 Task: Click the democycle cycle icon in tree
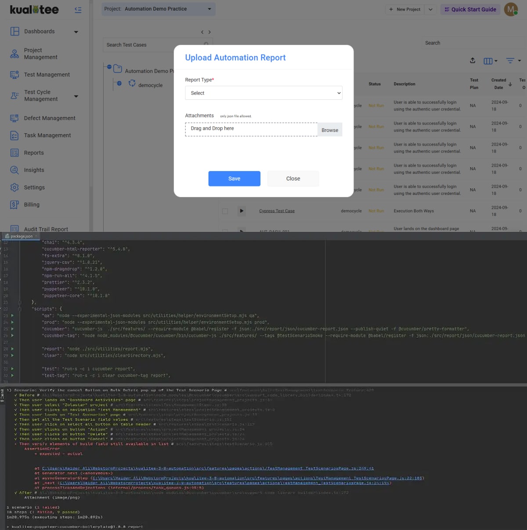(132, 83)
